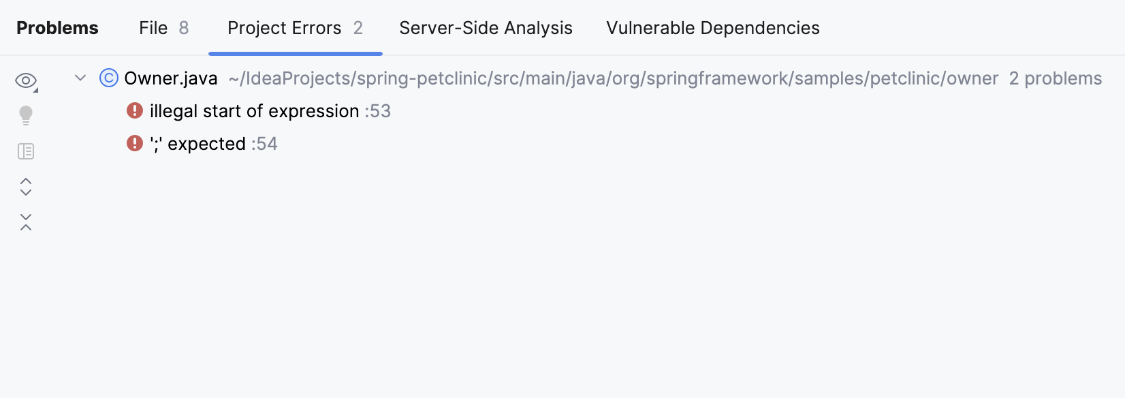Click the lightbulb quick-fix icon
The width and height of the screenshot is (1125, 398).
(x=26, y=115)
